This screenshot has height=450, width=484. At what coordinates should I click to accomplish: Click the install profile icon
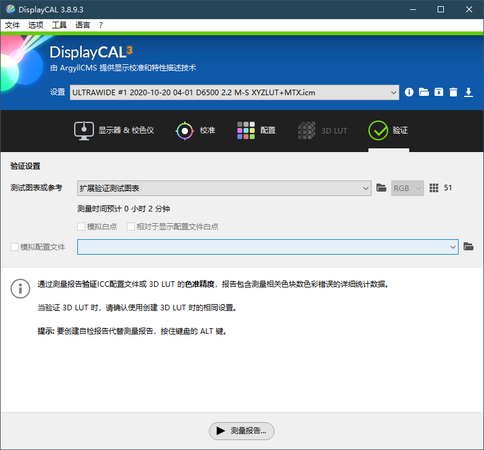point(439,92)
